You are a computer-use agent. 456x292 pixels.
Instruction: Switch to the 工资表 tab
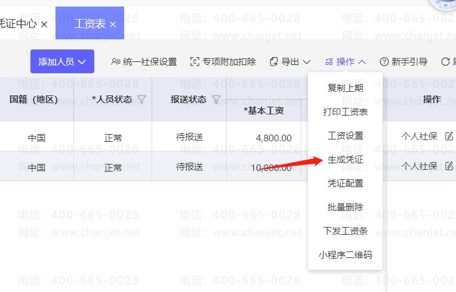click(x=90, y=23)
